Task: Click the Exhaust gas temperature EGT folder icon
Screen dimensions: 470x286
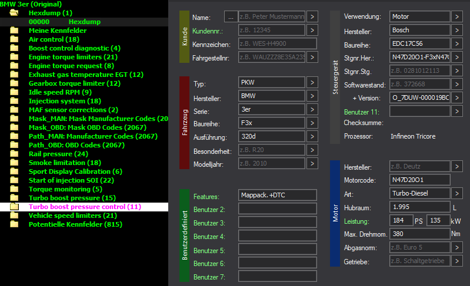Action: 14,75
